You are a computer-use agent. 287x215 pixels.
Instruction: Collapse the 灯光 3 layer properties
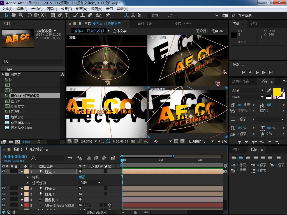tap(22, 172)
